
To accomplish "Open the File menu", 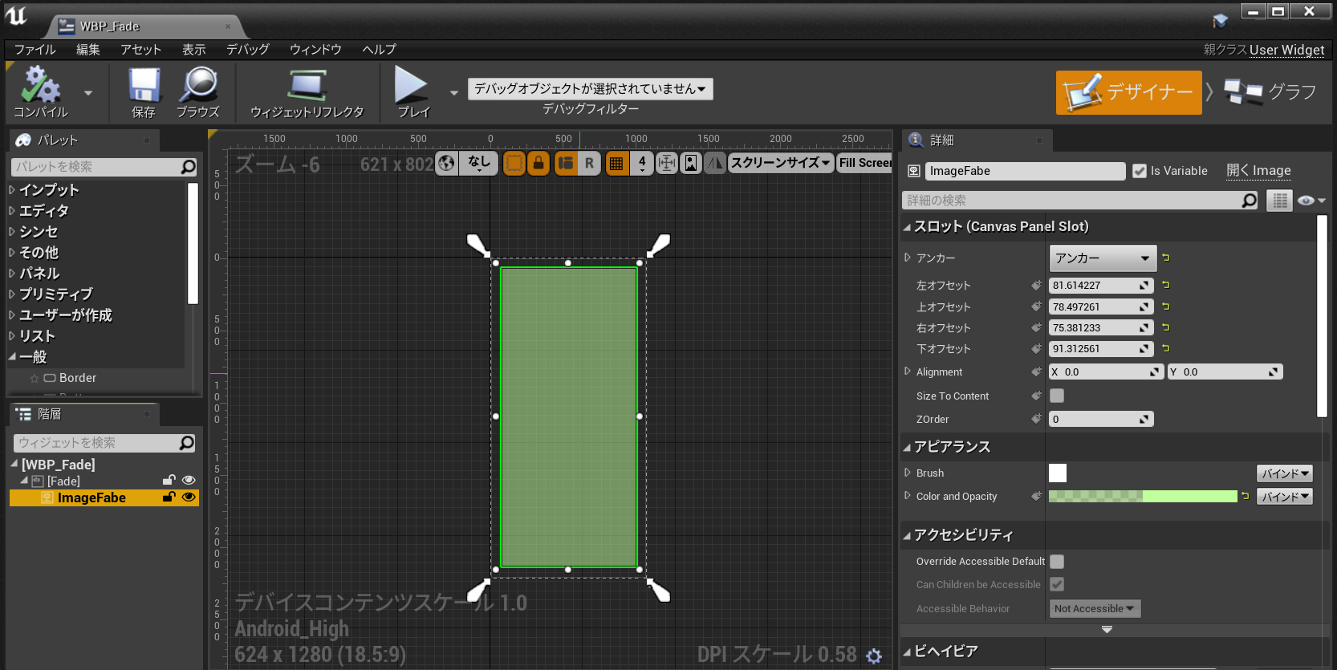I will 35,49.
